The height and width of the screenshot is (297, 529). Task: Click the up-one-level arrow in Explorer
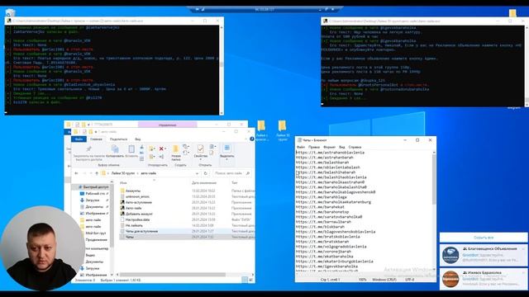coord(97,173)
